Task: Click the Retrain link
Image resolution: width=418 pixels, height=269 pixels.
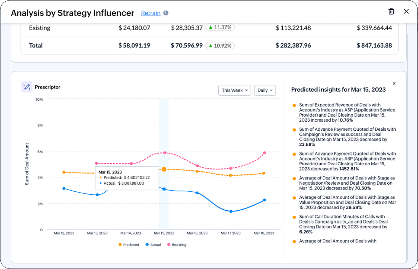Action: click(151, 13)
